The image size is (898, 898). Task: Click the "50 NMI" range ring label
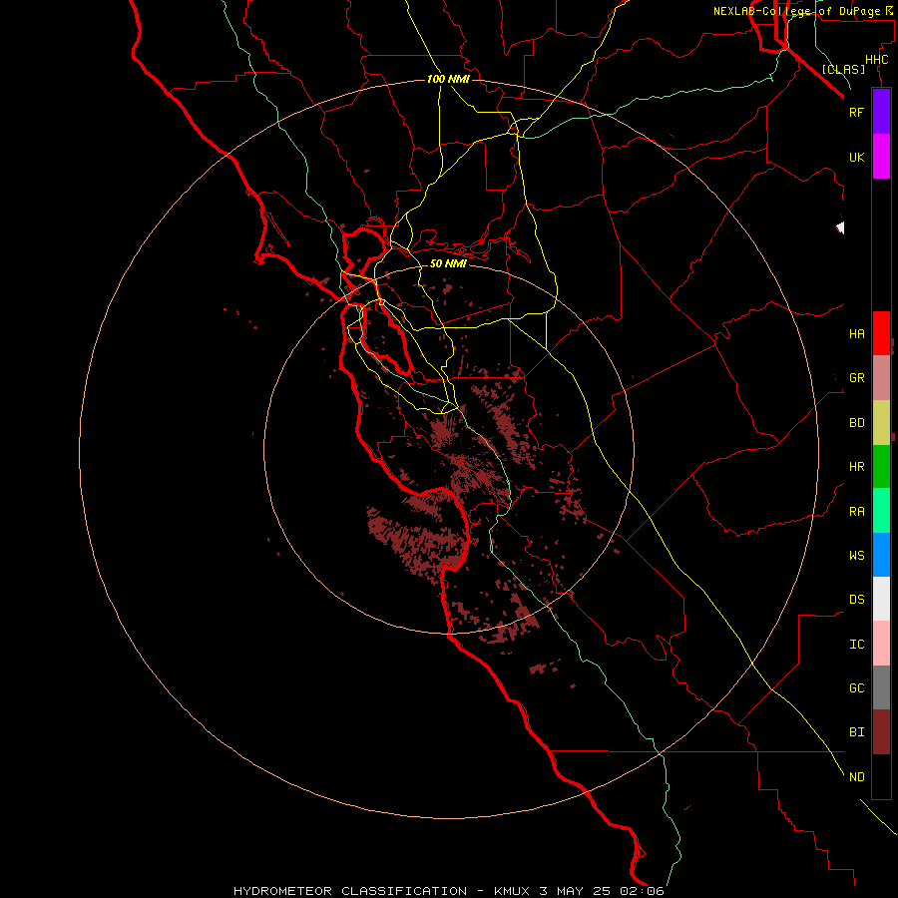coord(448,263)
